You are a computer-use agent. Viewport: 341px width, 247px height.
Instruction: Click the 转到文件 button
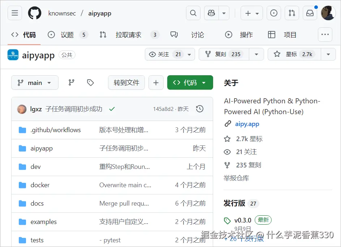point(126,82)
